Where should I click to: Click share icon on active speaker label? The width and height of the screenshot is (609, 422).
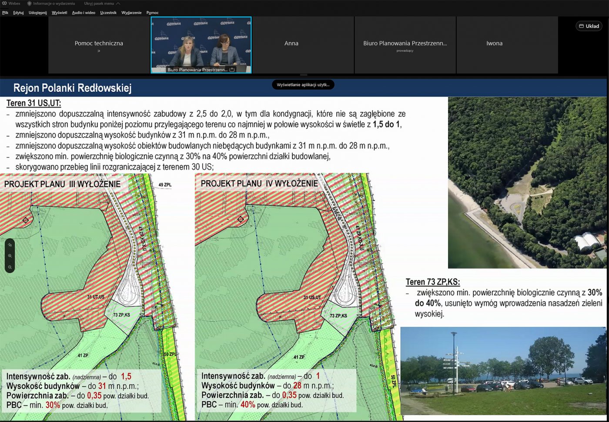click(232, 70)
